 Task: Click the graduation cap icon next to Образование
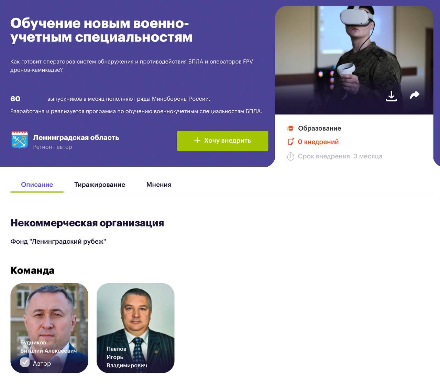click(x=291, y=128)
